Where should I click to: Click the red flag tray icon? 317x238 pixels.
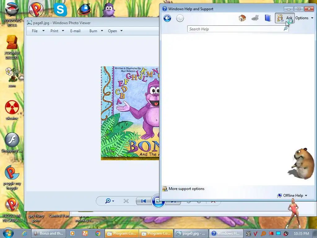271,234
